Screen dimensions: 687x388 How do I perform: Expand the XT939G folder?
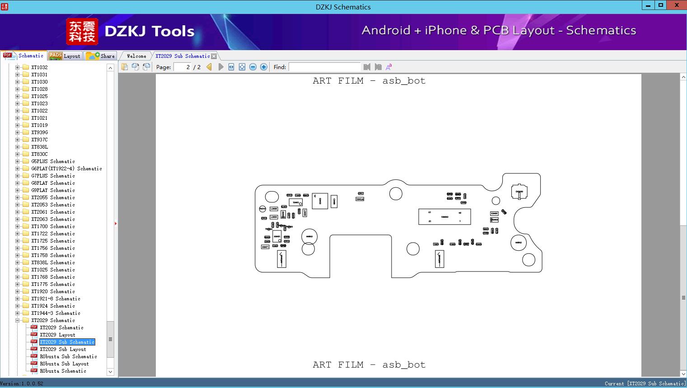point(18,132)
